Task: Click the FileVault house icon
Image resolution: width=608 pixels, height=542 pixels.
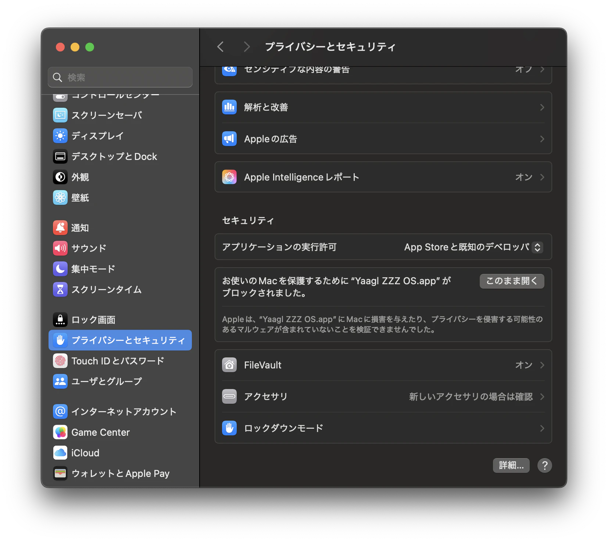Action: click(229, 365)
